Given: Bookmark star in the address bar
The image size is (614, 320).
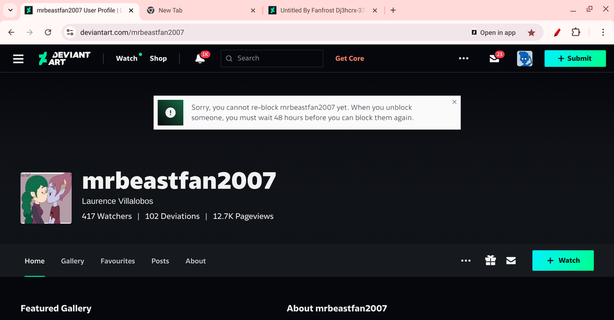Looking at the screenshot, I should 531,33.
